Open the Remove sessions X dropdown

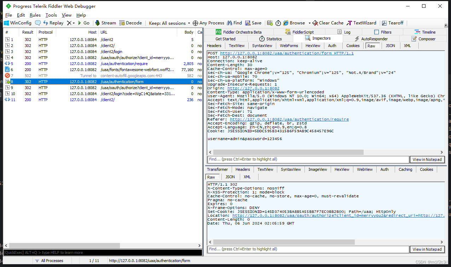(71, 23)
